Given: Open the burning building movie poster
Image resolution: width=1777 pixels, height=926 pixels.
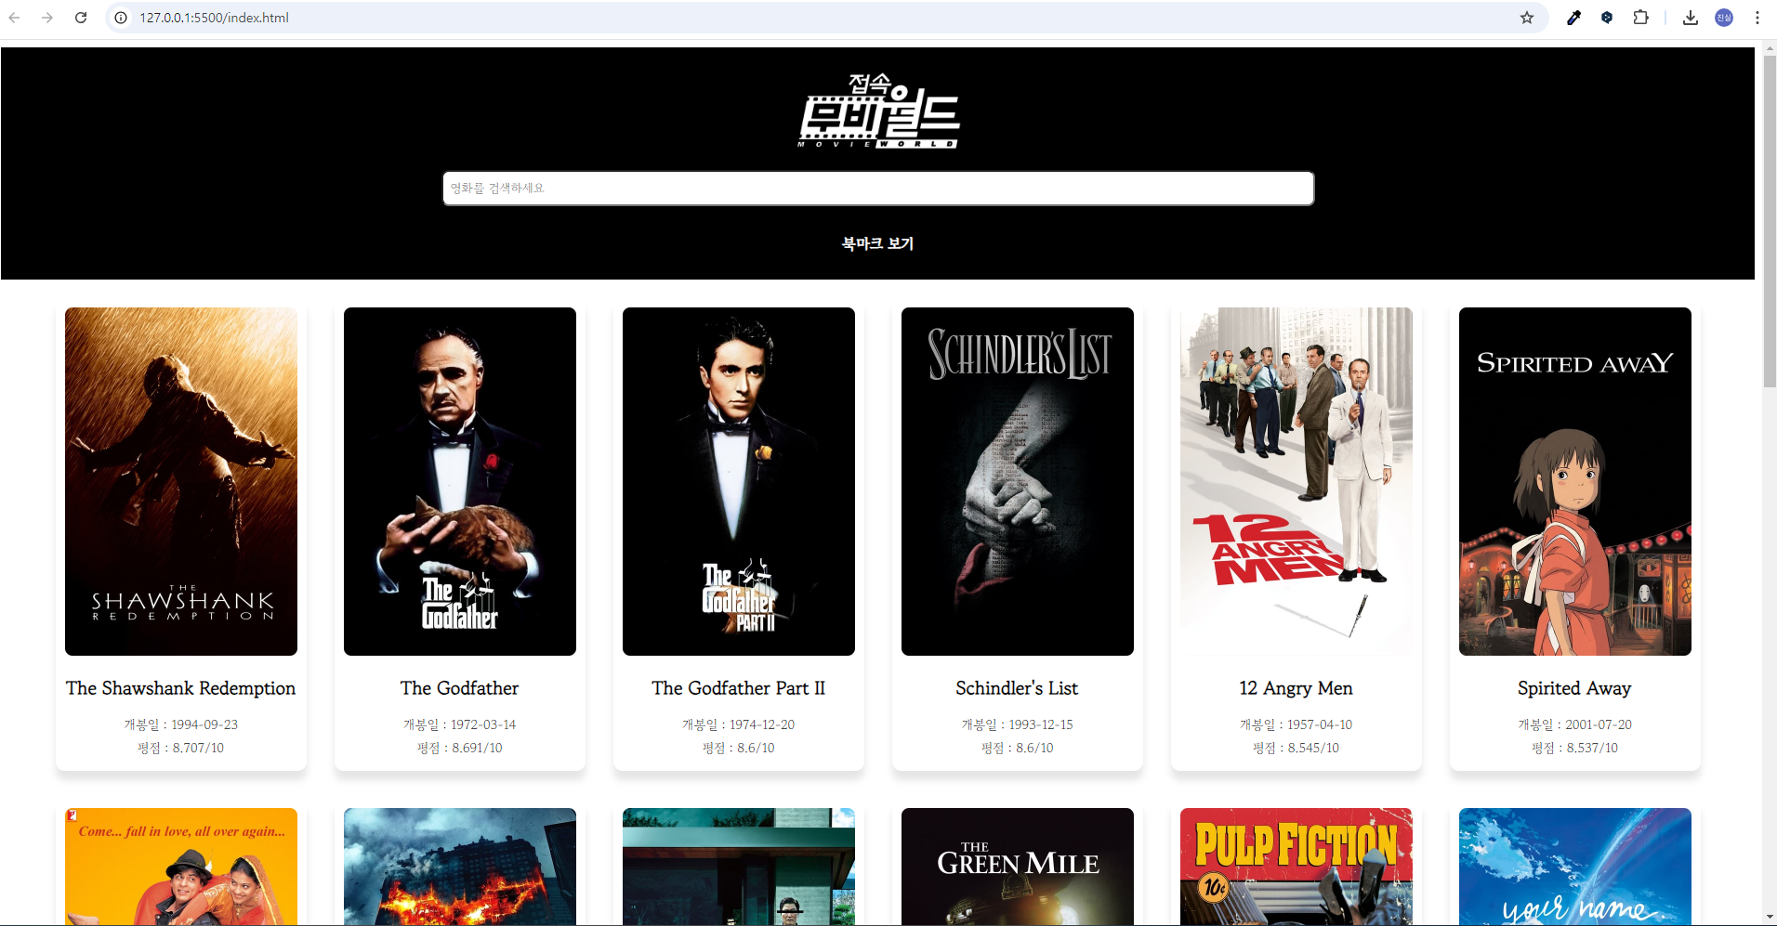Looking at the screenshot, I should pyautogui.click(x=460, y=866).
